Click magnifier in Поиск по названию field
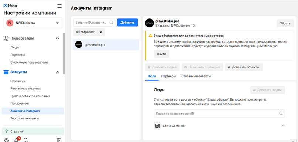Image resolution: width=298 pixels, height=142 pixels. pyautogui.click(x=281, y=114)
